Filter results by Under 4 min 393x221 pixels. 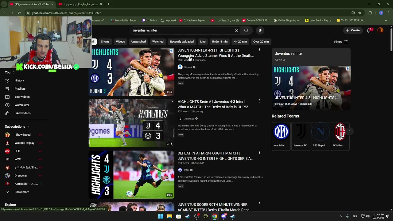220,41
